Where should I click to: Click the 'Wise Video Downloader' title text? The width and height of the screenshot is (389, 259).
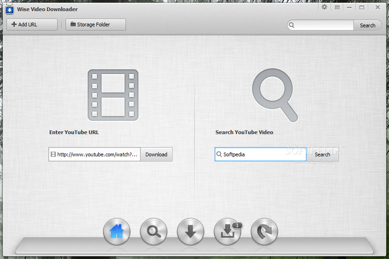tap(48, 9)
